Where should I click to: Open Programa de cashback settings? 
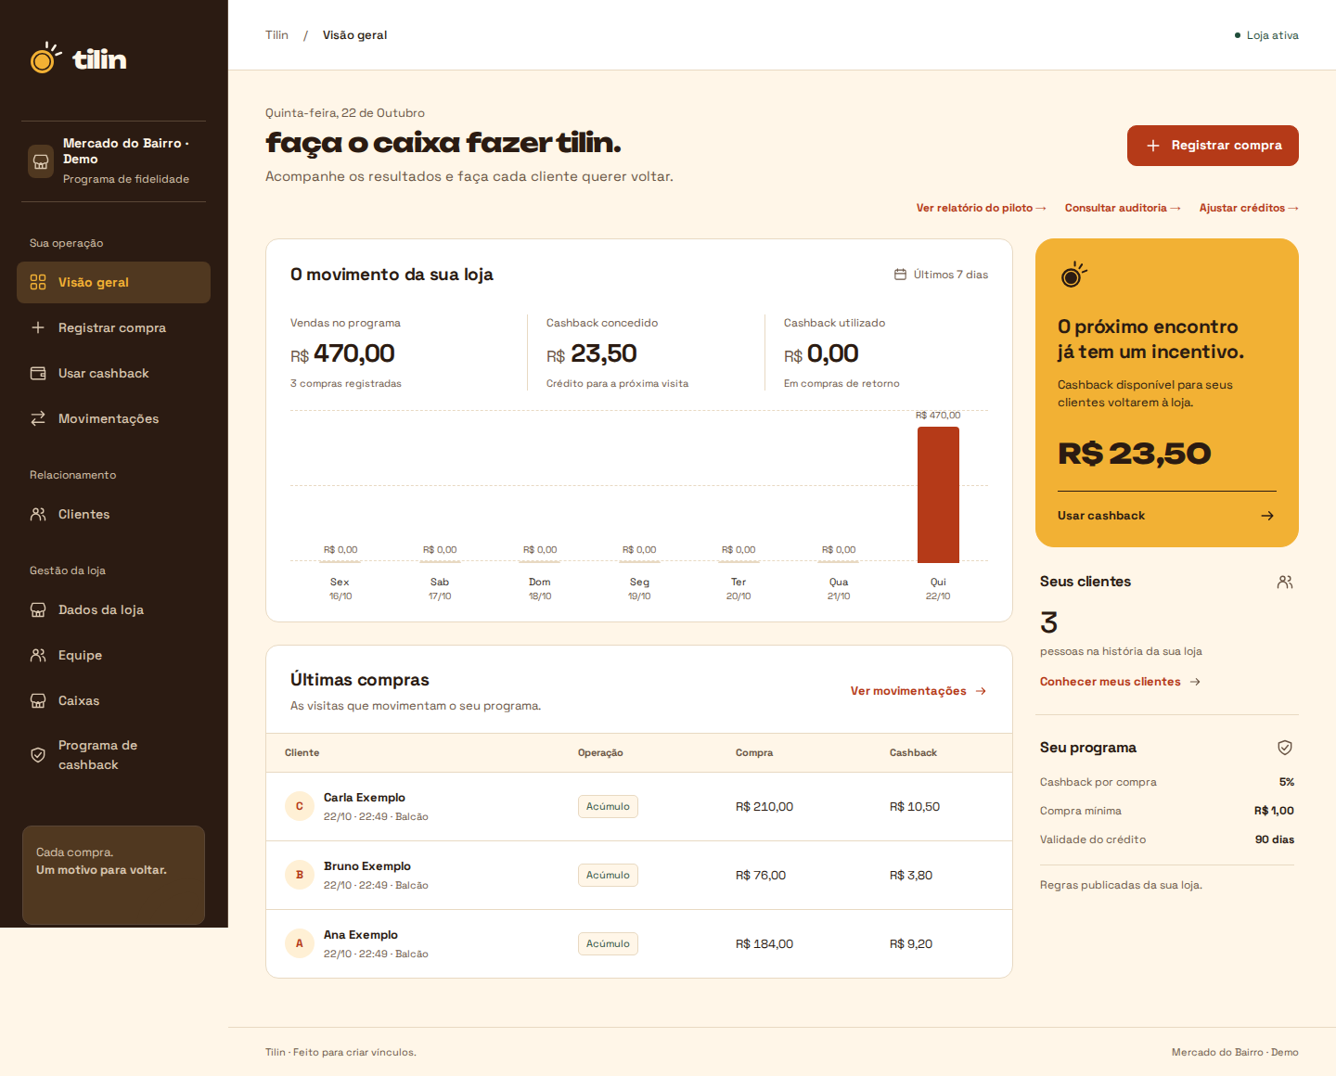[x=113, y=755]
